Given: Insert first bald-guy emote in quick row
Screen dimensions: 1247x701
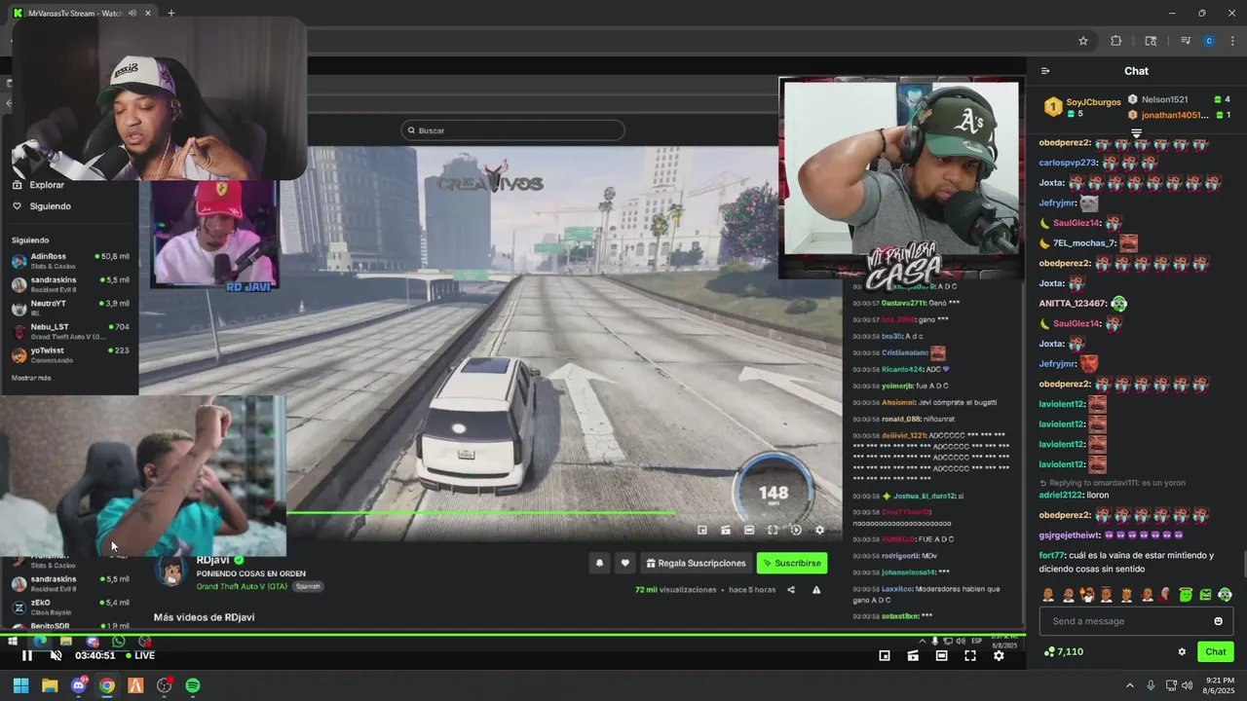Looking at the screenshot, I should [x=1048, y=595].
